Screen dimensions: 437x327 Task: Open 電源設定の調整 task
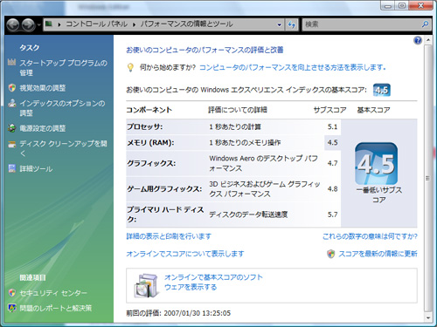43,128
